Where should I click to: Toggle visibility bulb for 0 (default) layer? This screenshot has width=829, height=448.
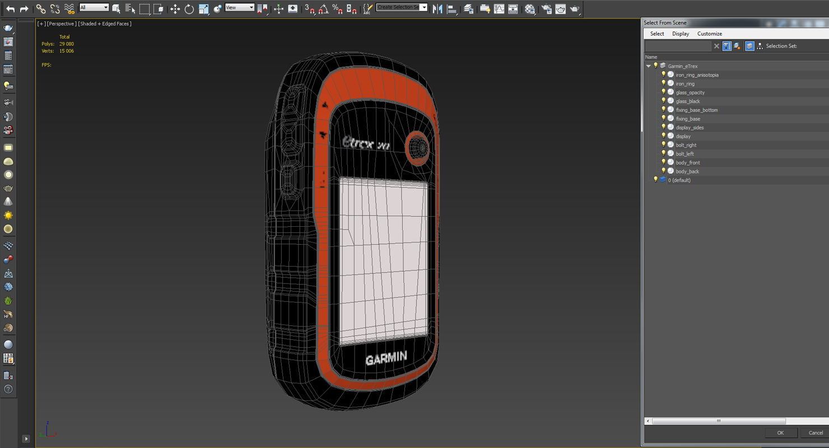[x=655, y=180]
